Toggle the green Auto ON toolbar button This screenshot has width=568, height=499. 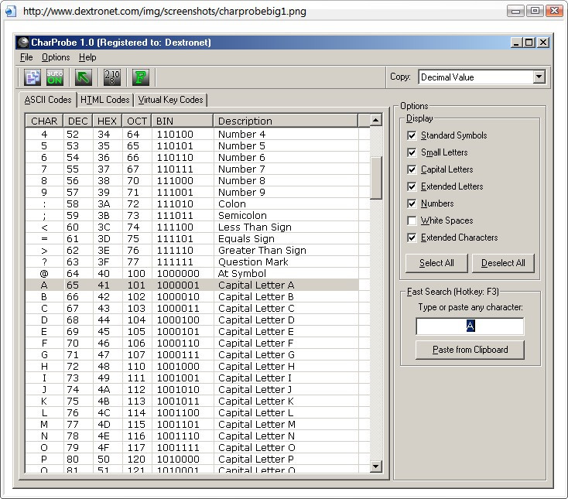click(54, 77)
